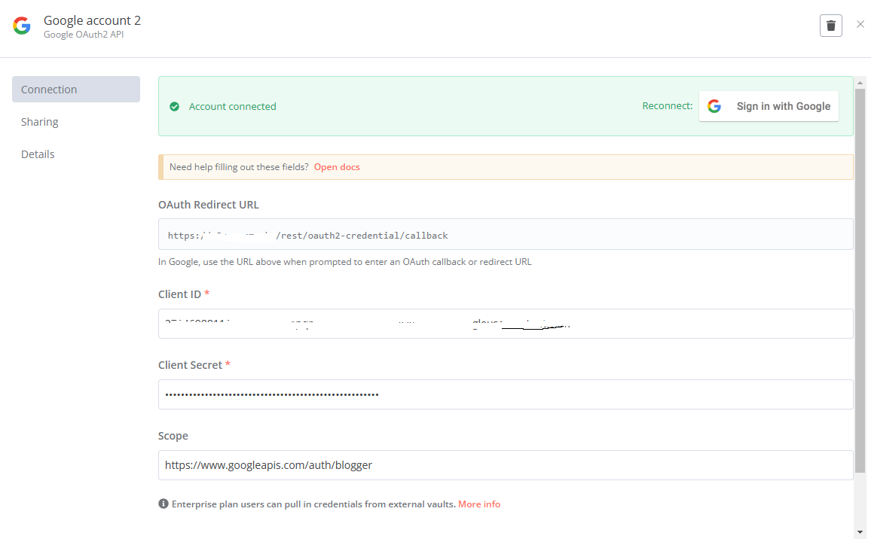Click the green Account connected checkmark

[x=174, y=107]
